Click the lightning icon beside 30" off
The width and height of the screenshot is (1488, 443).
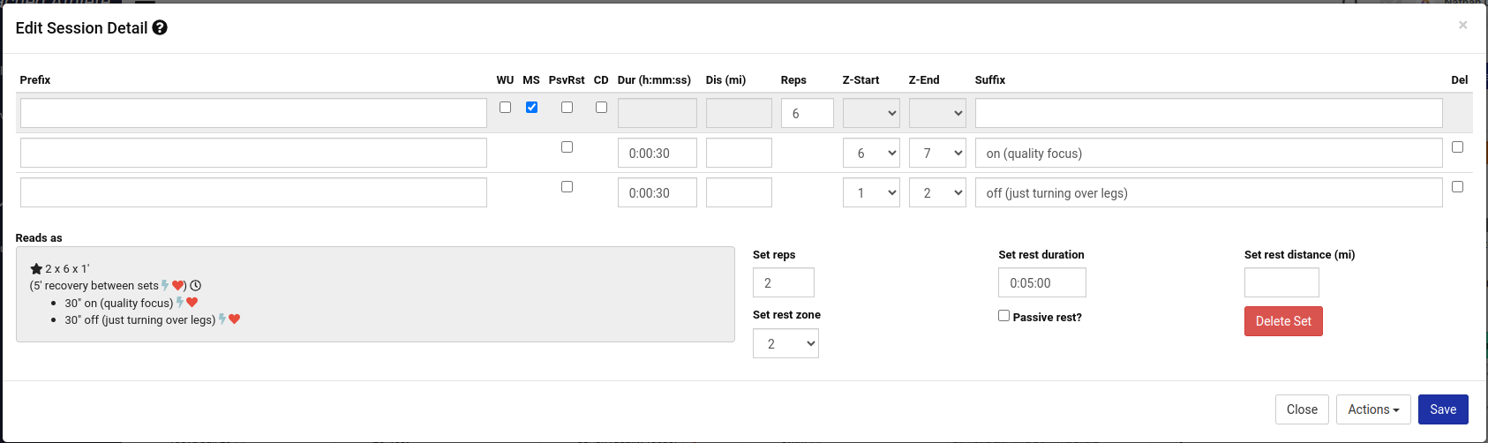222,319
